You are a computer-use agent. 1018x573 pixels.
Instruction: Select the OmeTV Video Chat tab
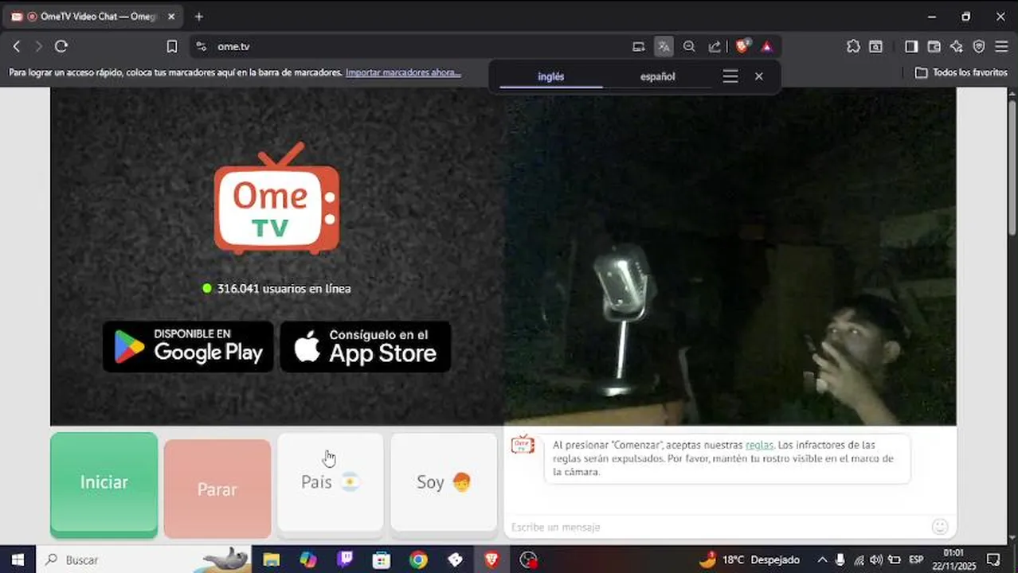[92, 16]
